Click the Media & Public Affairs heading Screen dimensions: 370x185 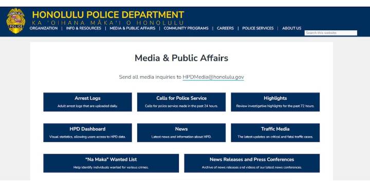181,58
